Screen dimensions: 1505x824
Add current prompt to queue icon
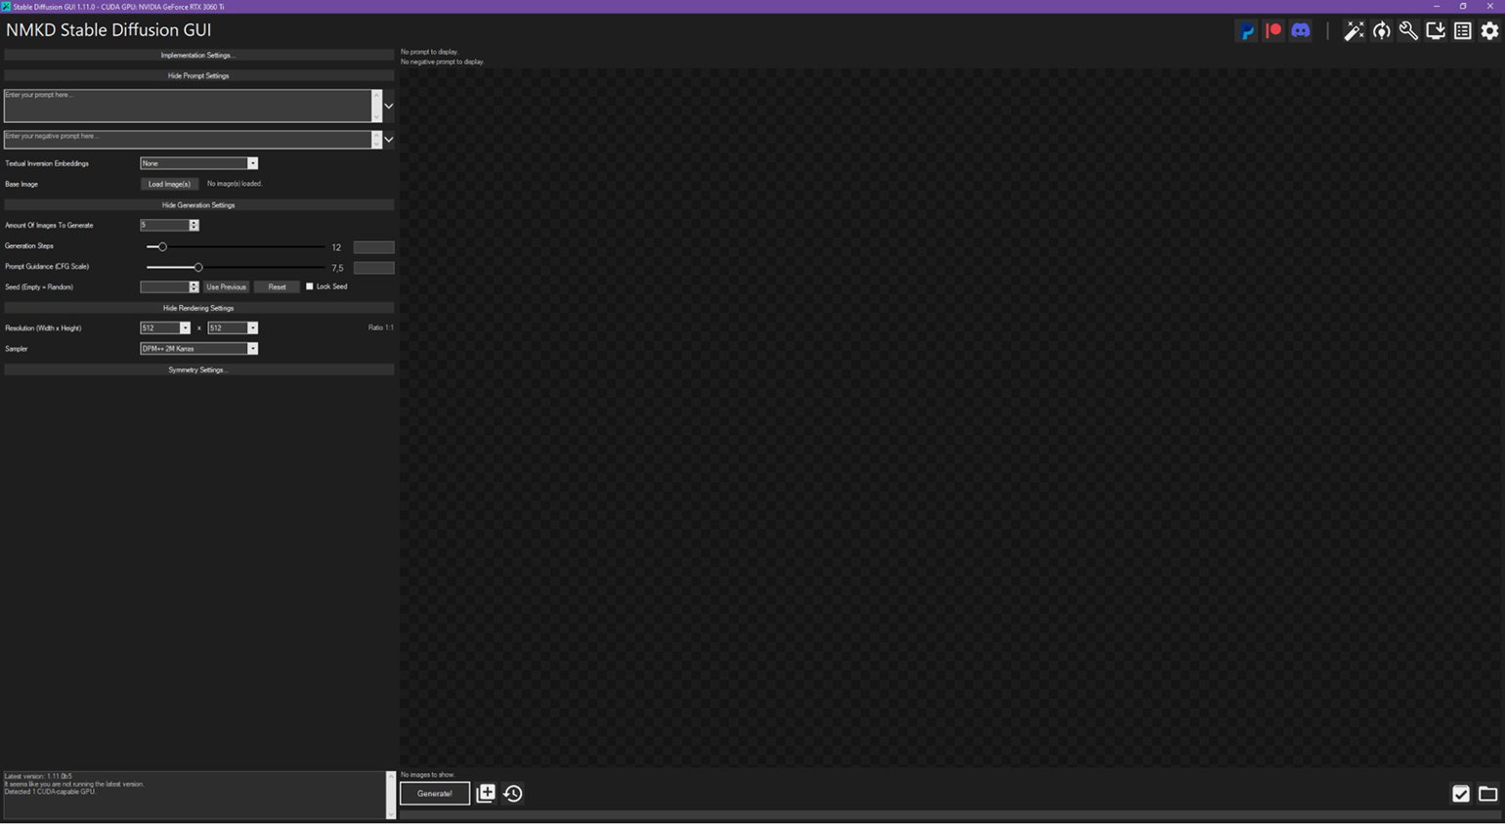[486, 794]
